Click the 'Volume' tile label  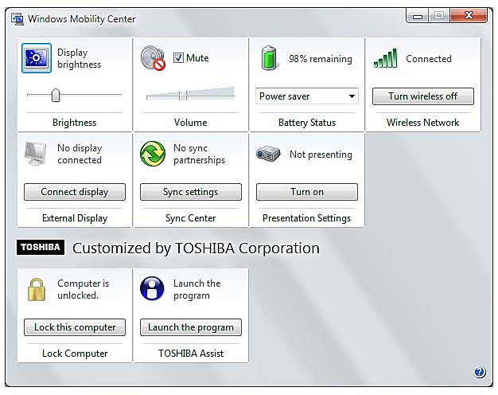[x=191, y=123]
